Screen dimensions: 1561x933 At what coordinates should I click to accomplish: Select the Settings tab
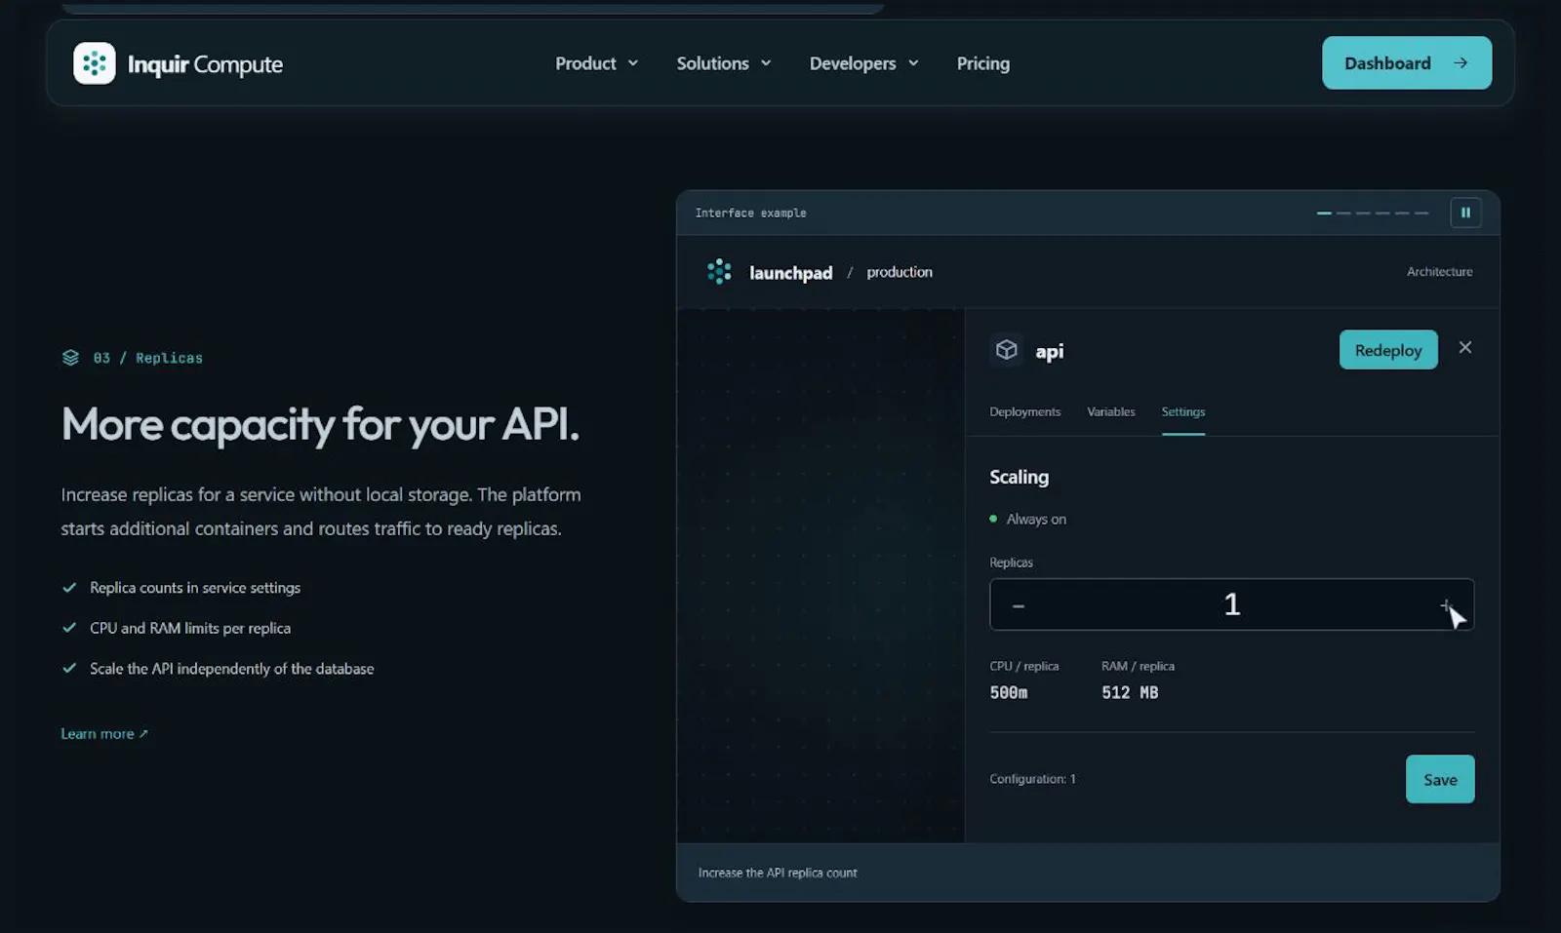click(1182, 411)
